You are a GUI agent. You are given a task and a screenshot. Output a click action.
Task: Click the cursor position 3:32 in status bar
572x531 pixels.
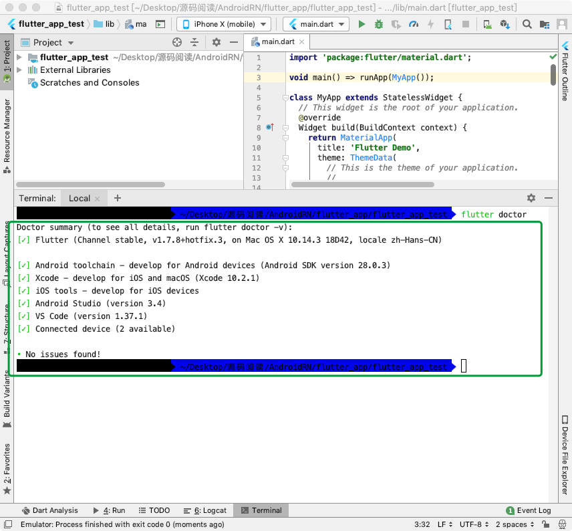click(422, 524)
